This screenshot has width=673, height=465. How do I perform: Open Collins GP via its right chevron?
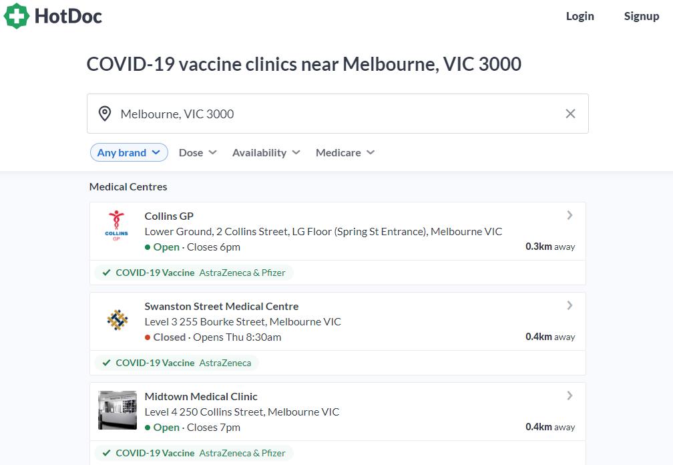point(570,215)
